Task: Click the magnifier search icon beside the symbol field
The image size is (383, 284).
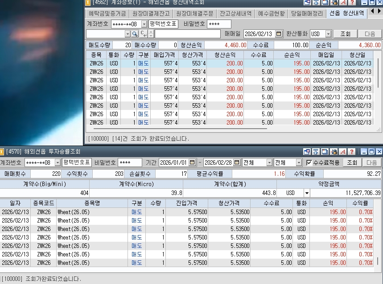Action: click(x=135, y=34)
